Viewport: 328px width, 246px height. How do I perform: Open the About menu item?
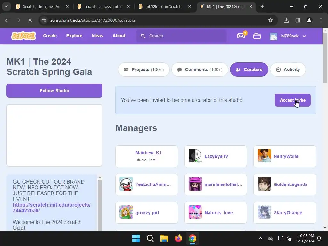pos(119,36)
